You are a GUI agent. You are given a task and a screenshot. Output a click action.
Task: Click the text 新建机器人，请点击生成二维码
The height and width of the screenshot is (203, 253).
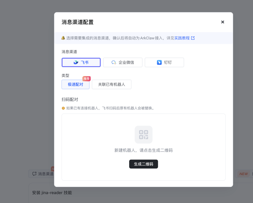pyautogui.click(x=143, y=150)
